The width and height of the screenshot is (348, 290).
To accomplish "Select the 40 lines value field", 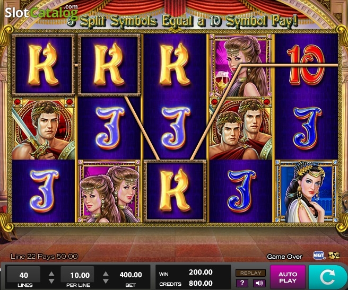I will (24, 275).
